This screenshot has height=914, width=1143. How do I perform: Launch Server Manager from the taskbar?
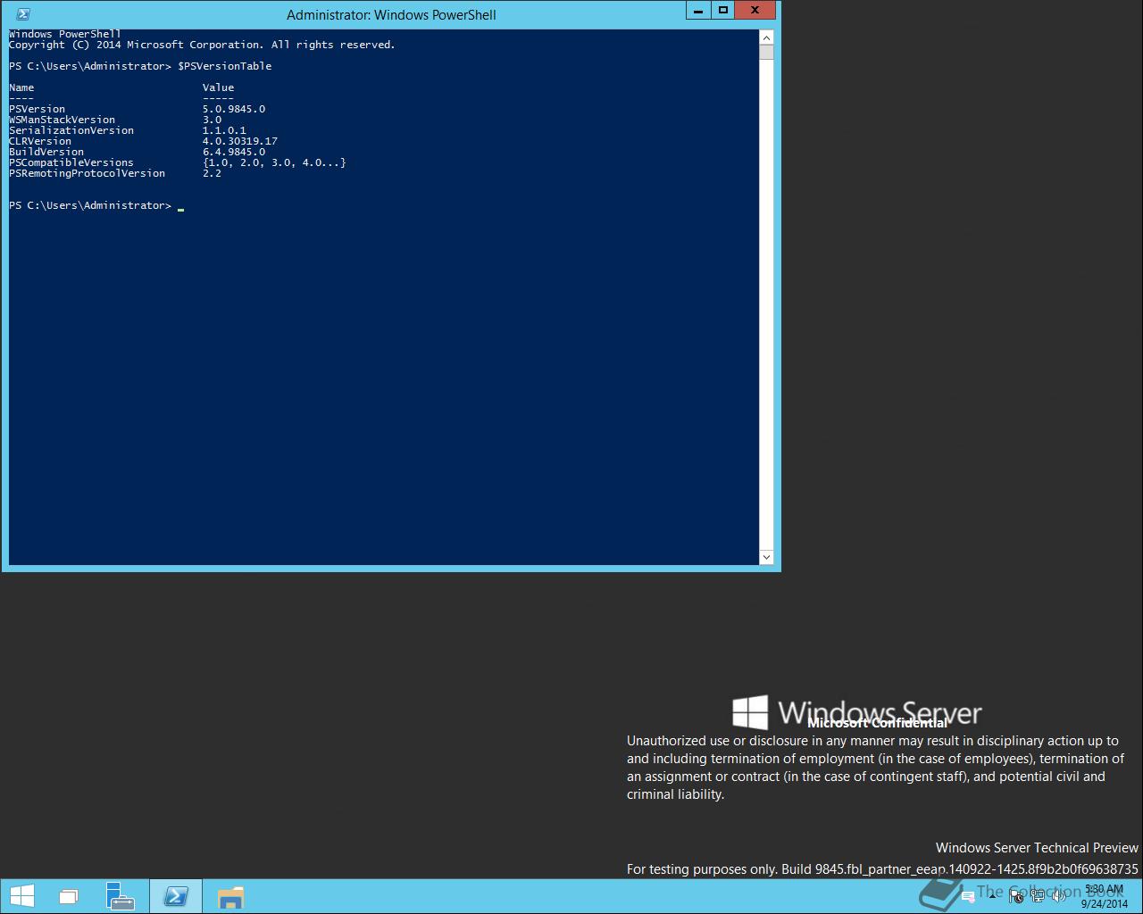[119, 896]
